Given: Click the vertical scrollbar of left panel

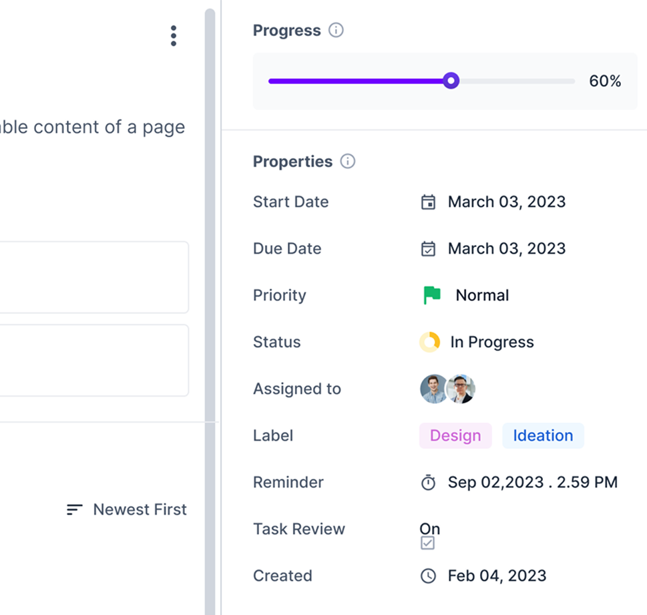Looking at the screenshot, I should pyautogui.click(x=210, y=312).
